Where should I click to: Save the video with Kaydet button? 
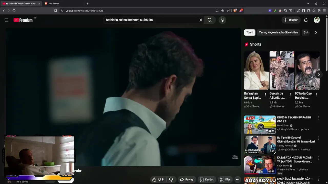click(x=207, y=180)
